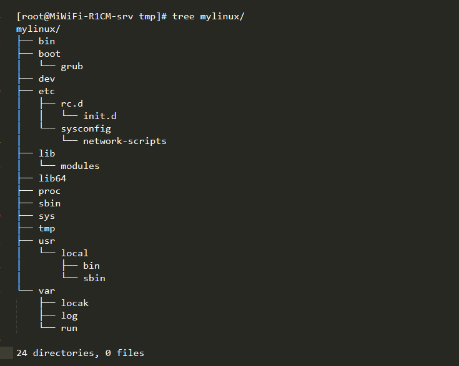Screen dimensions: 459x366
Task: Select the grub subdirectory under boot
Action: point(72,67)
